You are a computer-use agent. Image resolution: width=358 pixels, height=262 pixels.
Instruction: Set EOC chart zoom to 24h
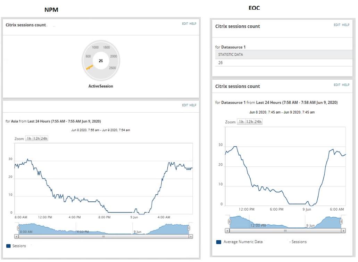coord(258,122)
